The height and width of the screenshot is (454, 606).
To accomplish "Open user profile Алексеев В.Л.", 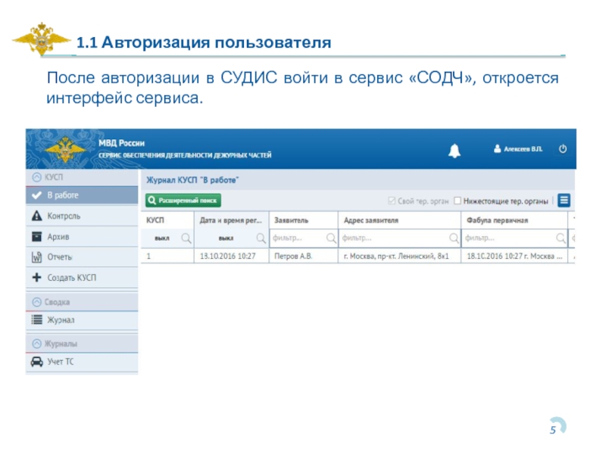I will click(518, 148).
